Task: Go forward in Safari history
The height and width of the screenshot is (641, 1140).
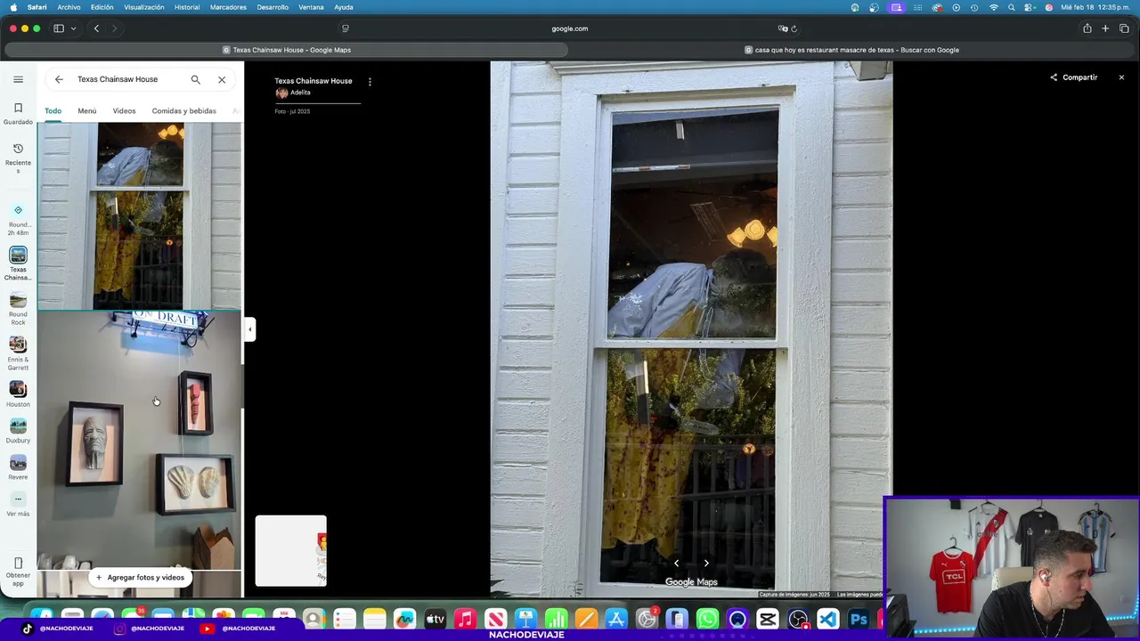Action: point(114,28)
